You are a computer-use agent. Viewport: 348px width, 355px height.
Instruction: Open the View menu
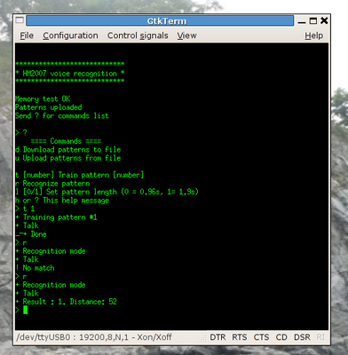[x=186, y=35]
